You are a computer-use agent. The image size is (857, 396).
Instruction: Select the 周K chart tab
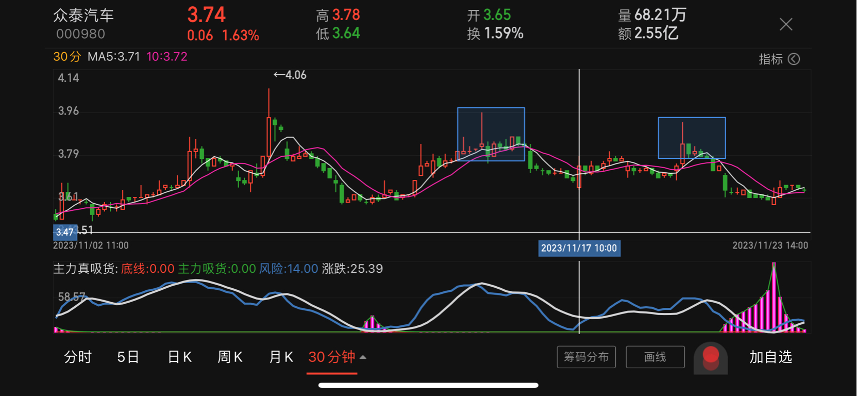(230, 357)
